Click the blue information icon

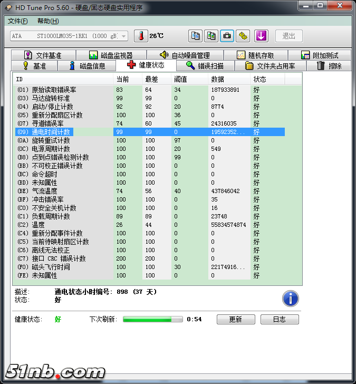pos(291,299)
